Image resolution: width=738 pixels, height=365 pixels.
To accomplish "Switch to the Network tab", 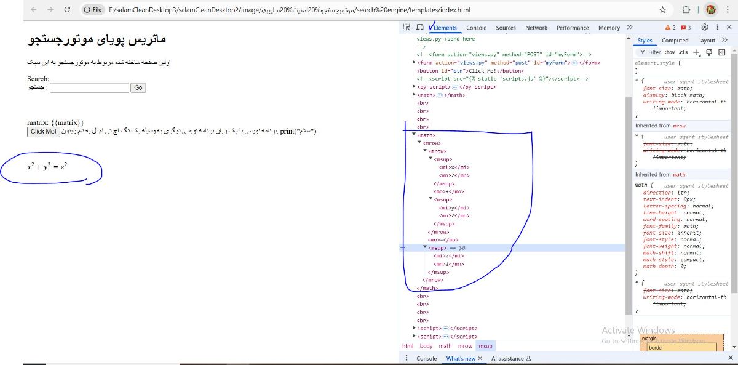I will pyautogui.click(x=536, y=28).
